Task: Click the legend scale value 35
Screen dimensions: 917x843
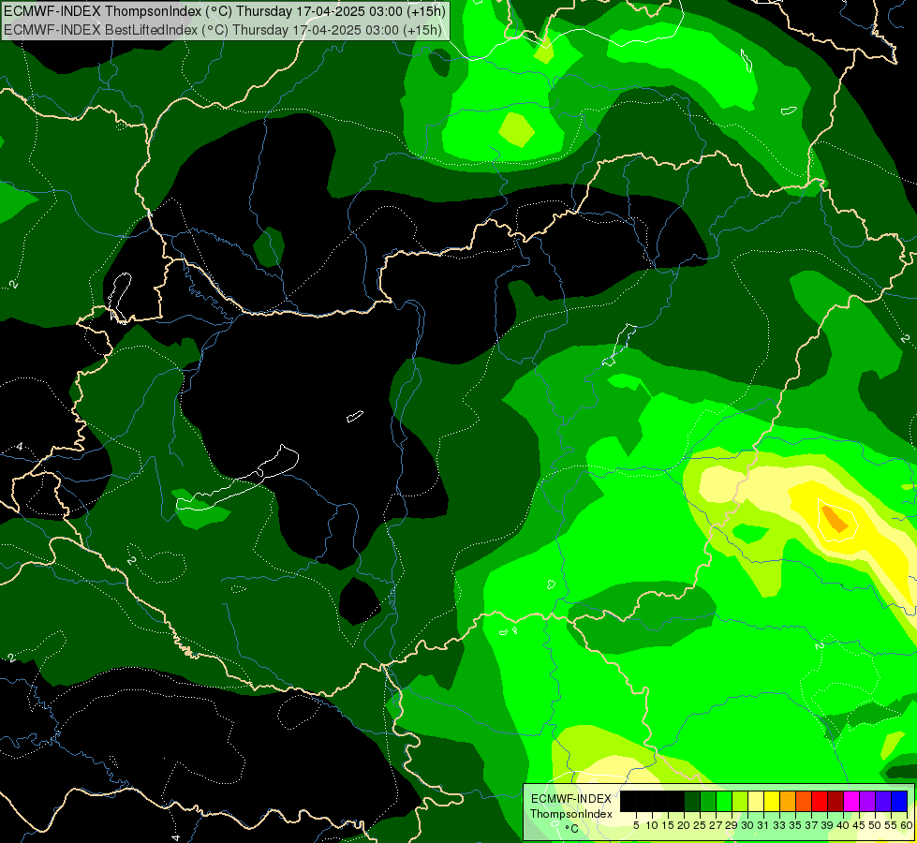Action: (x=795, y=825)
